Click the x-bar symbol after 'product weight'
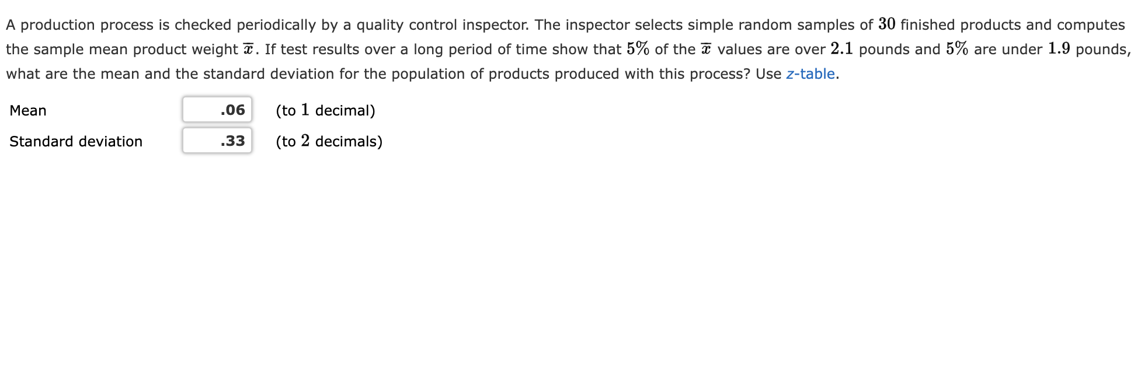This screenshot has width=1148, height=371. point(248,49)
